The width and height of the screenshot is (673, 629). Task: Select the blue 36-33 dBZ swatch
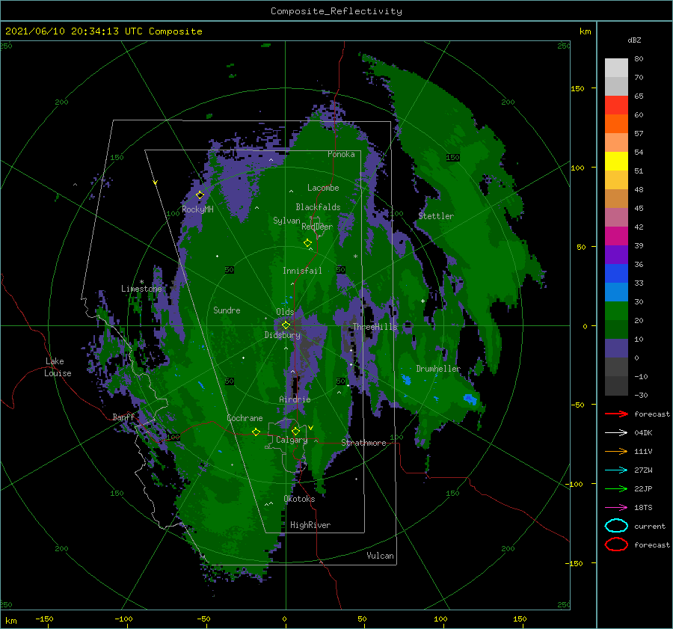pyautogui.click(x=616, y=273)
